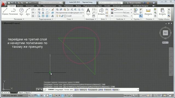Click the Вставить block insert icon

click(101, 11)
